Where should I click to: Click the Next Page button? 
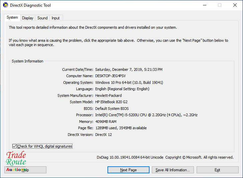tap(129, 170)
